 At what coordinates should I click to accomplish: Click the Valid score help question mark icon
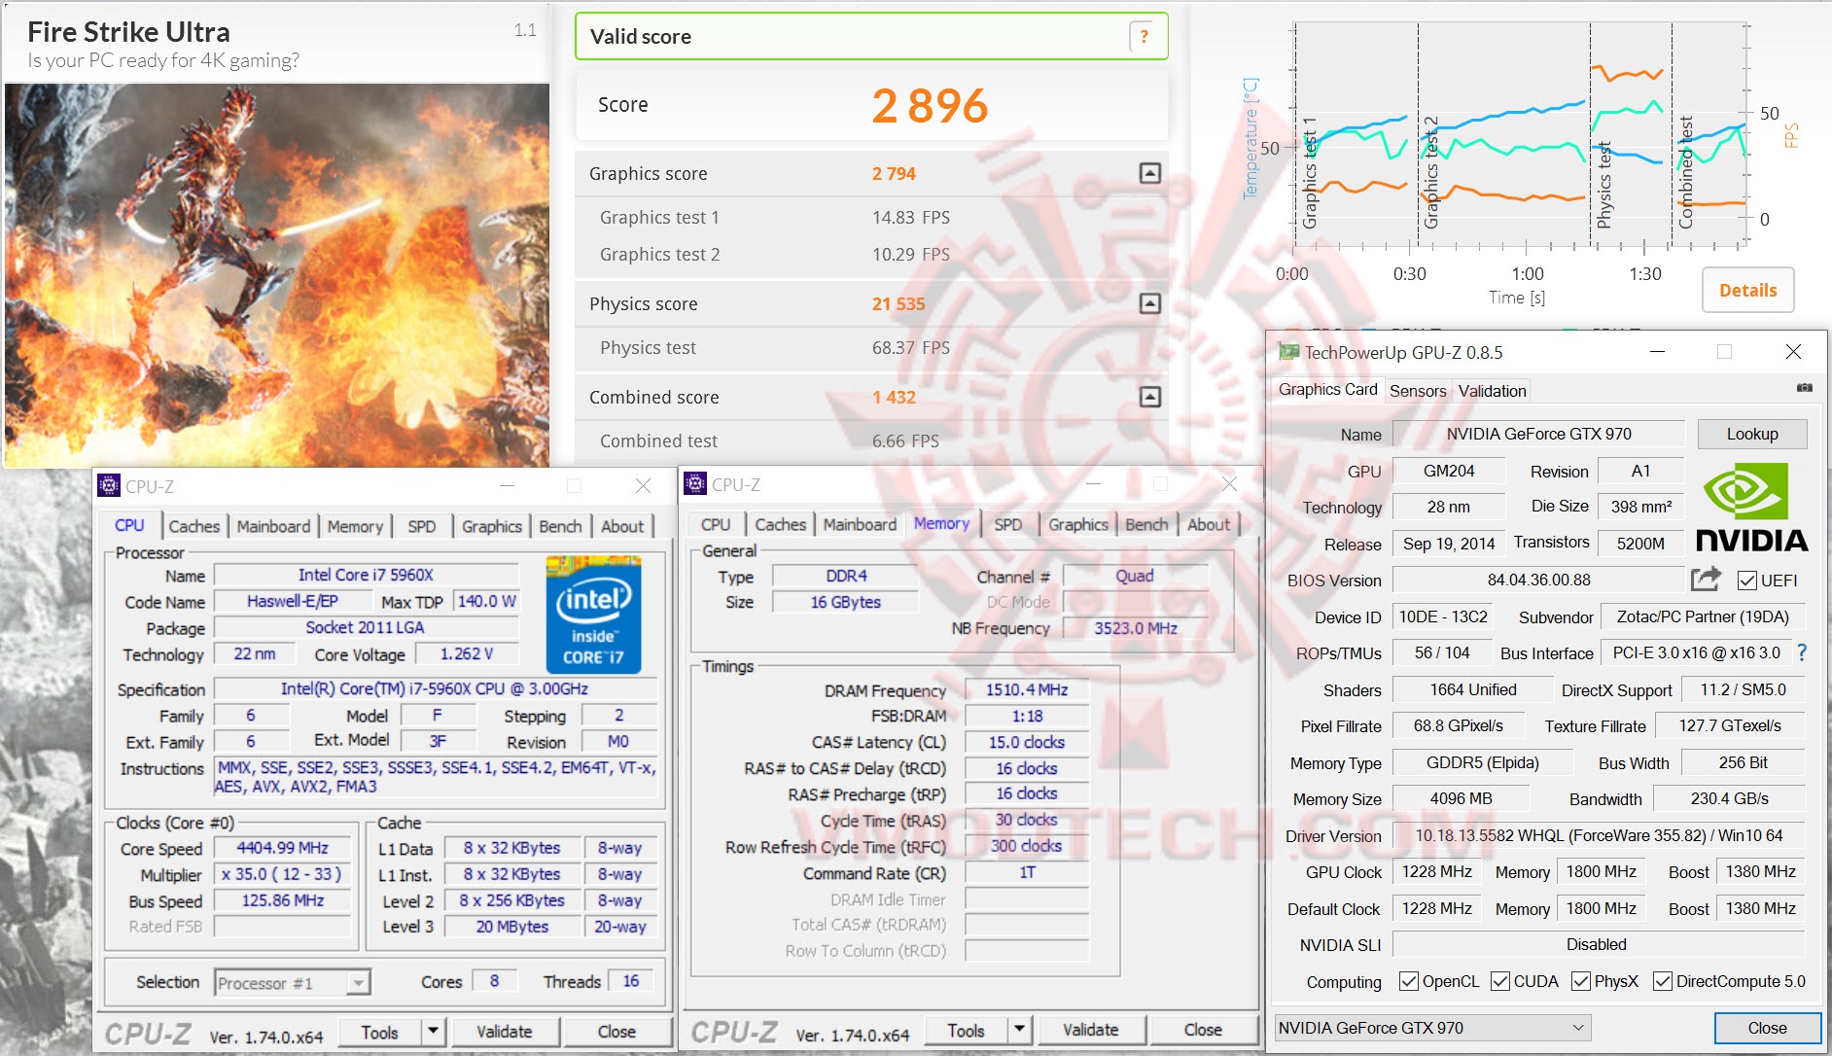pos(1144,37)
